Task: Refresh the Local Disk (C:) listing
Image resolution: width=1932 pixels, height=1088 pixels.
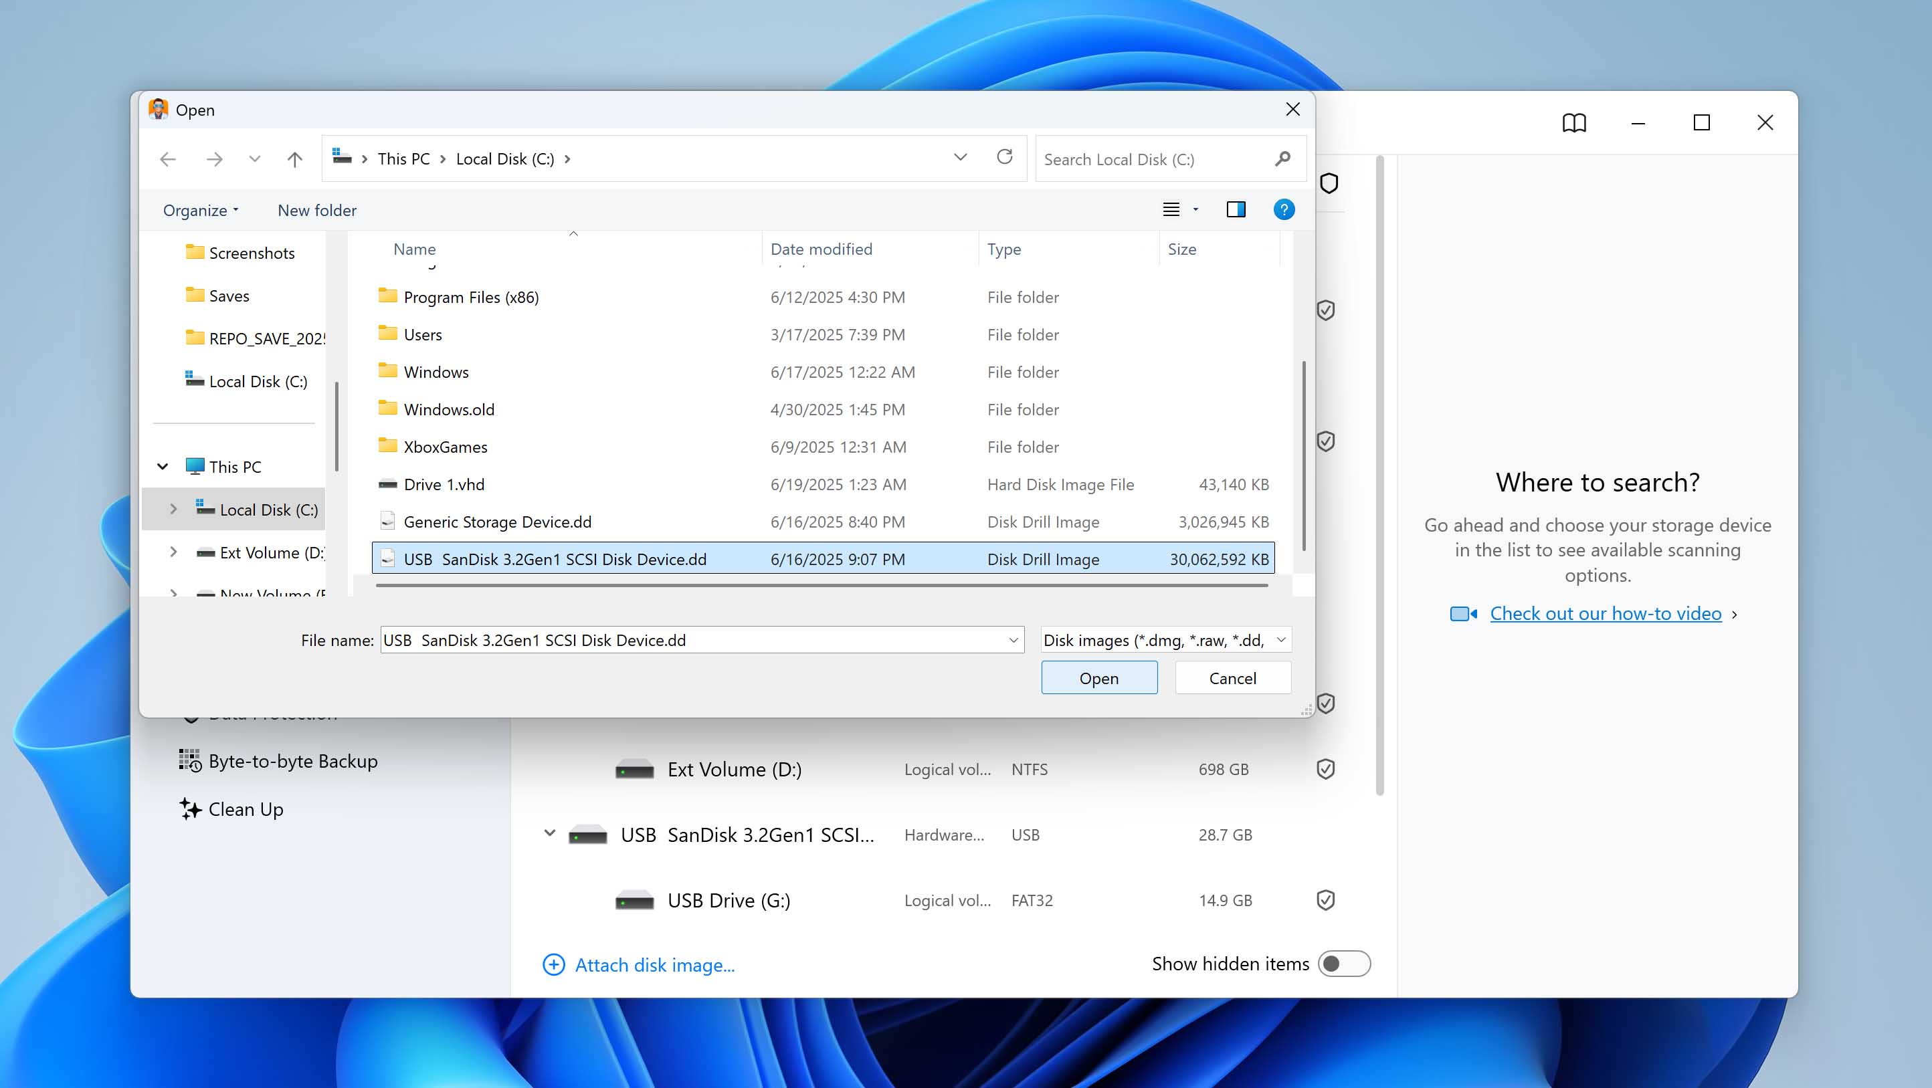Action: point(1005,156)
